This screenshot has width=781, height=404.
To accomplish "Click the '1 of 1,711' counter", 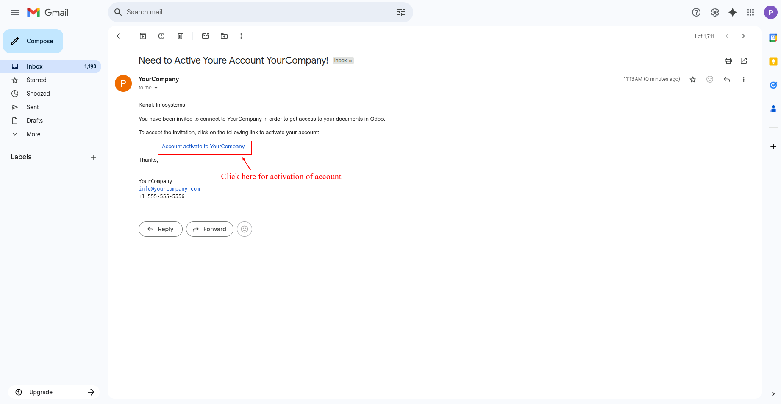I will coord(704,36).
